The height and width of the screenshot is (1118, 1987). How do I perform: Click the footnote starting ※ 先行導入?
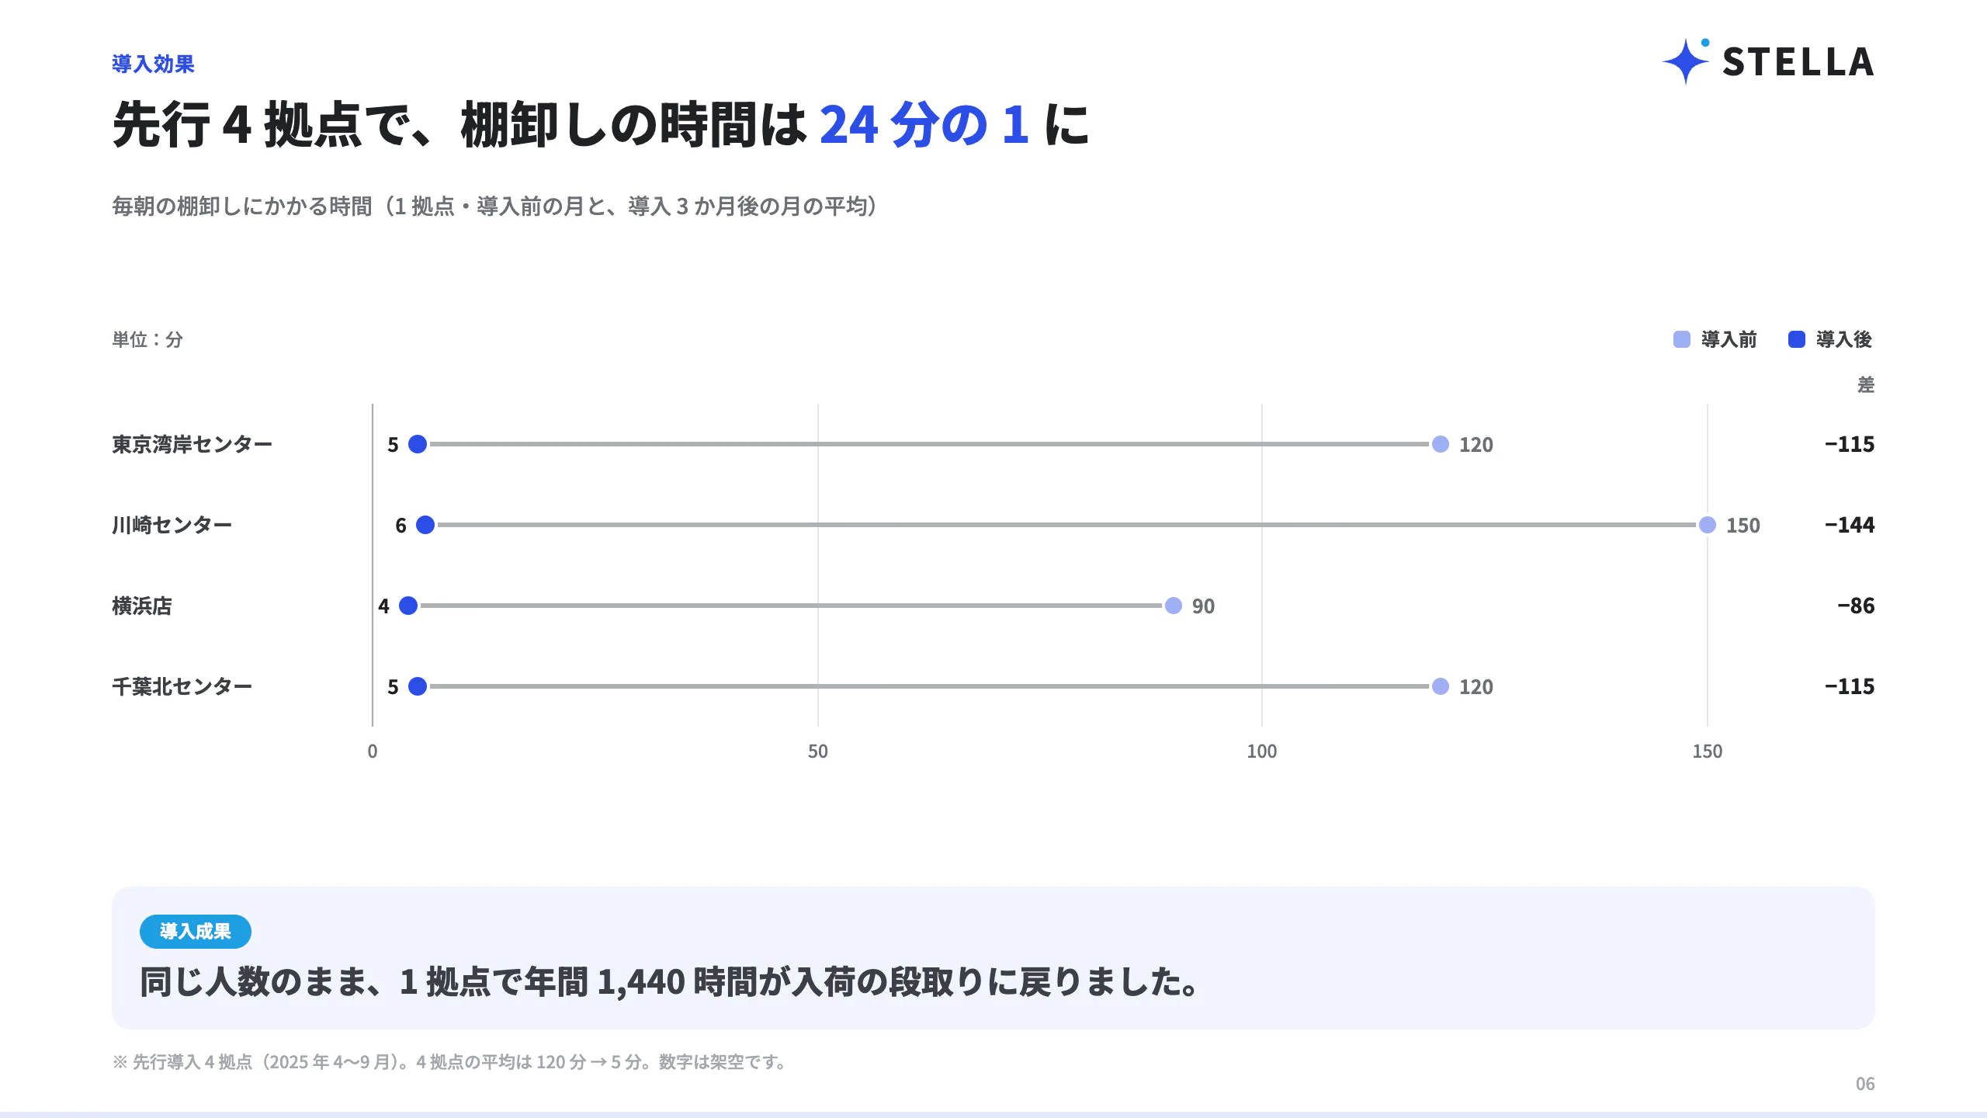[450, 1061]
